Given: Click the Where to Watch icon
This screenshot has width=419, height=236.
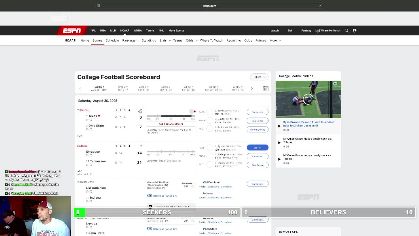Looking at the screenshot, I should [x=318, y=30].
